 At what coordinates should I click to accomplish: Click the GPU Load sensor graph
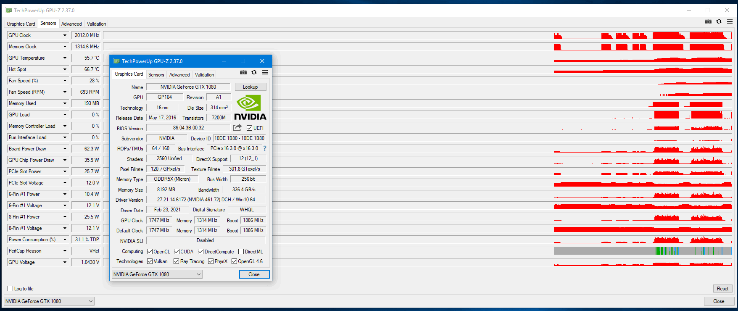pos(418,115)
